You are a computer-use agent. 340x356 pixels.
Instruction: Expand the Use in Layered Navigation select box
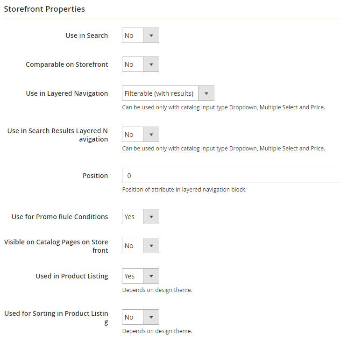[168, 93]
